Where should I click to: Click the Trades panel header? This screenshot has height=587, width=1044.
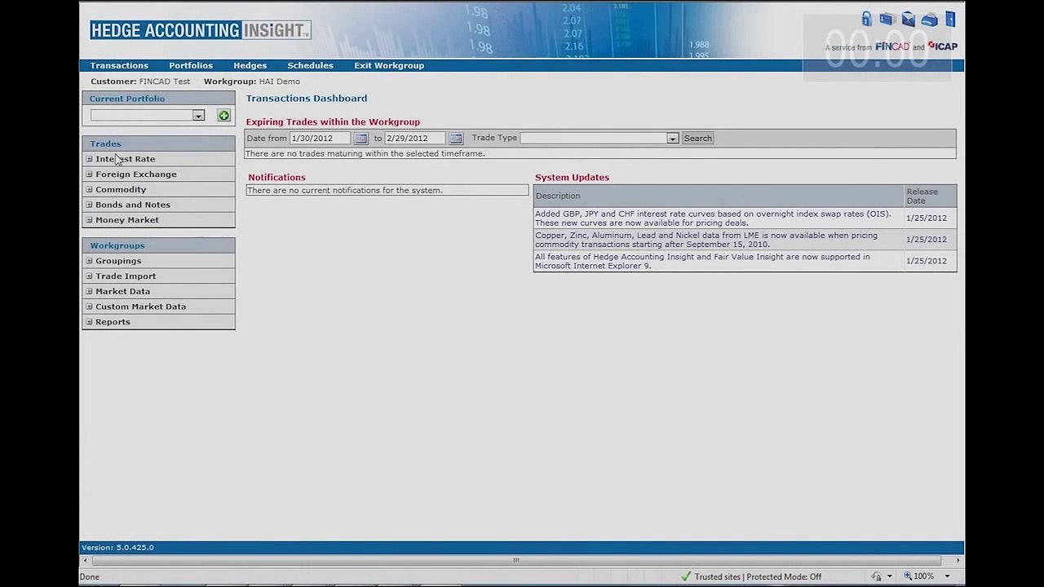pos(158,143)
